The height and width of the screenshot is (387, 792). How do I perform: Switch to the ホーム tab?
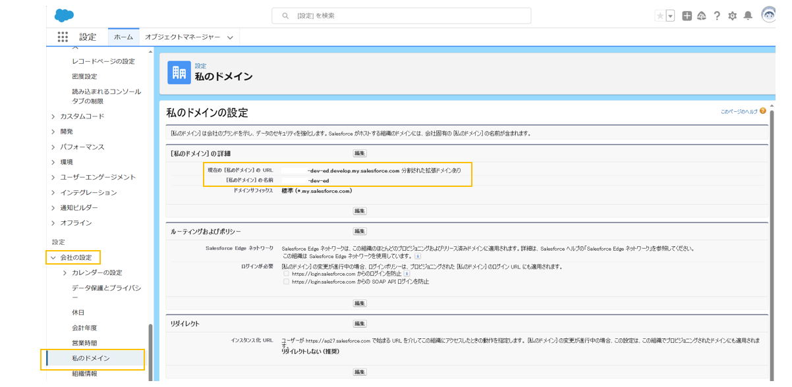[x=123, y=38]
